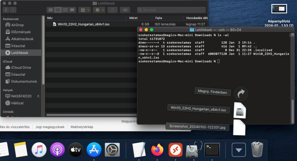Open Music app in Dock

pos(39,150)
